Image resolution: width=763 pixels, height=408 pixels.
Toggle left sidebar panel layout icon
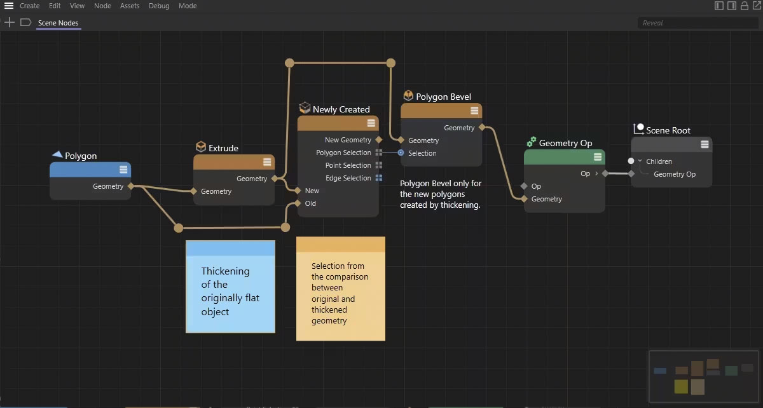pyautogui.click(x=719, y=6)
